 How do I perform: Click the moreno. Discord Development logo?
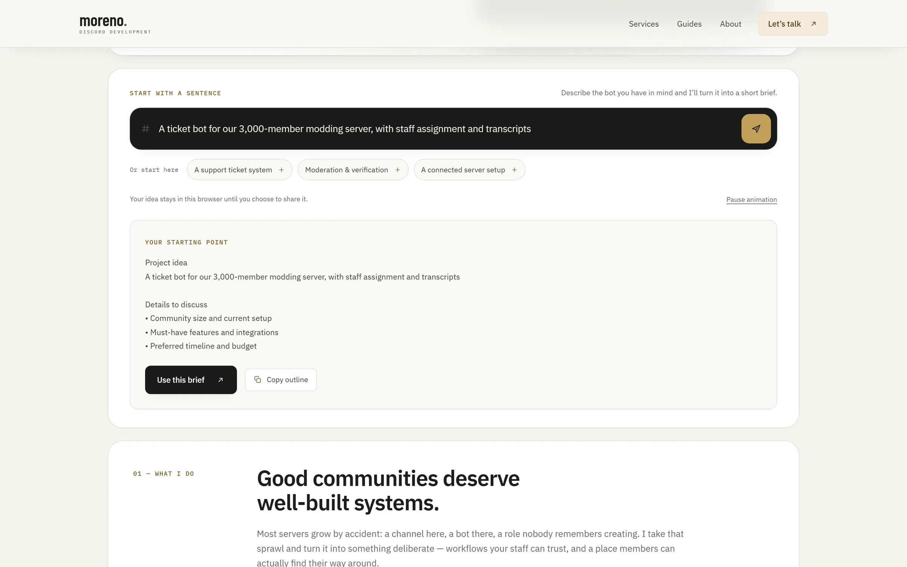coord(115,25)
